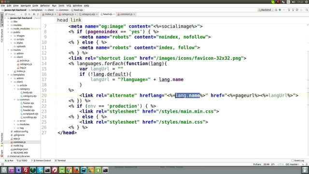Open Firefox from the dock
This screenshot has width=309, height=174.
76,170
